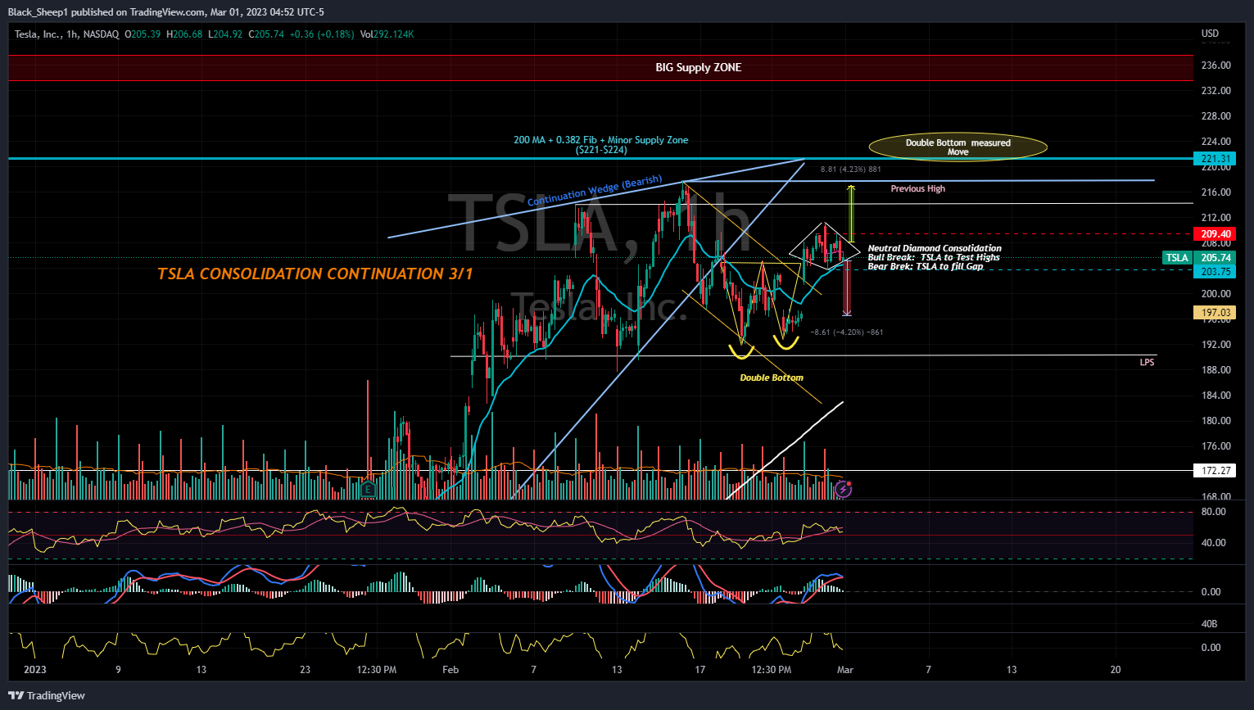1254x710 pixels.
Task: Click the 216.00 price axis label
Action: [x=1216, y=192]
